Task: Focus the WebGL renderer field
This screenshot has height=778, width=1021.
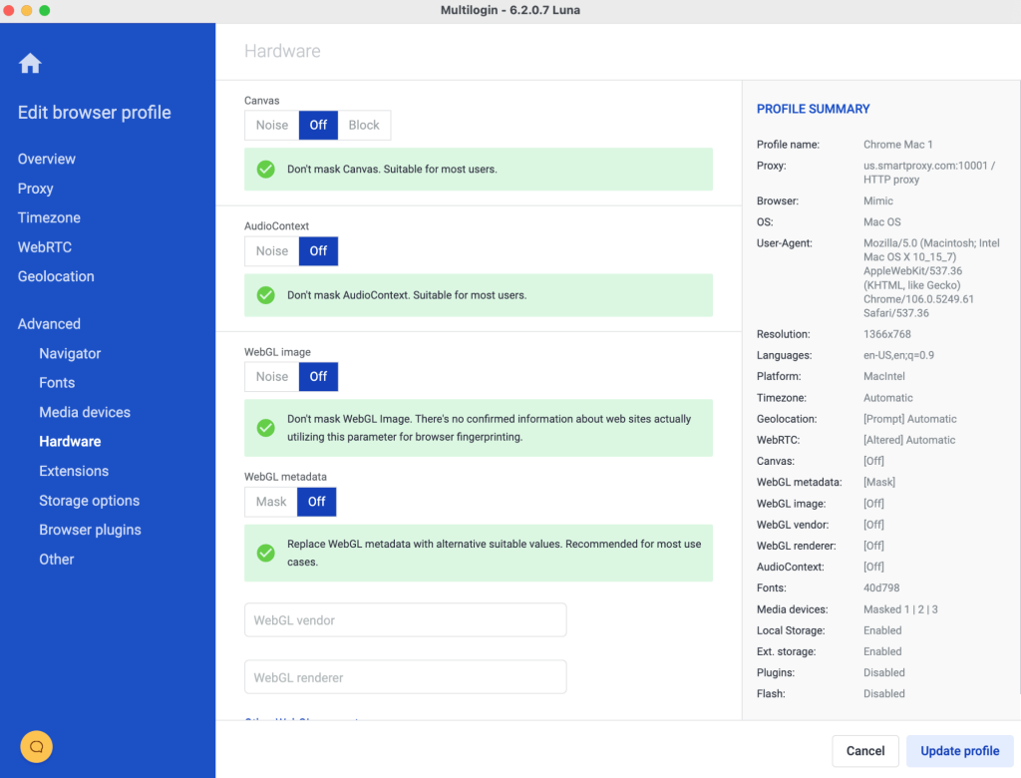Action: coord(405,677)
